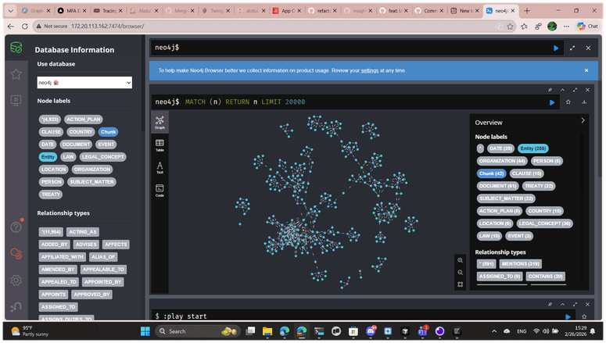606x343 pixels.
Task: Open the Windows Start menu
Action: pos(145,331)
